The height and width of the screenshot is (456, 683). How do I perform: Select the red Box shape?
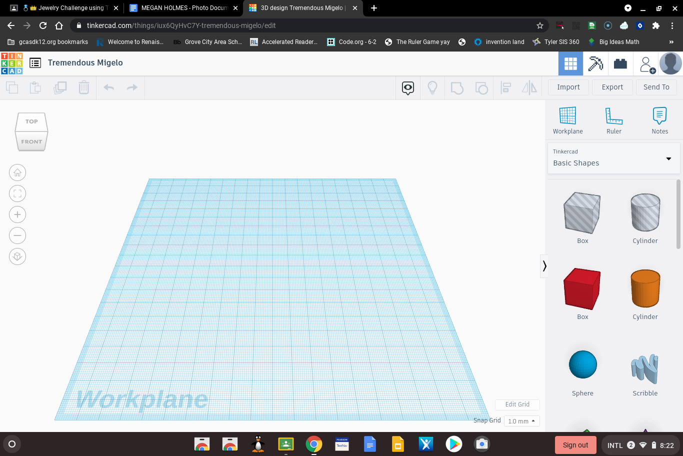coord(582,289)
